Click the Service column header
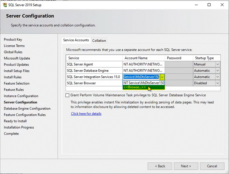The image size is (229, 174). click(x=94, y=58)
